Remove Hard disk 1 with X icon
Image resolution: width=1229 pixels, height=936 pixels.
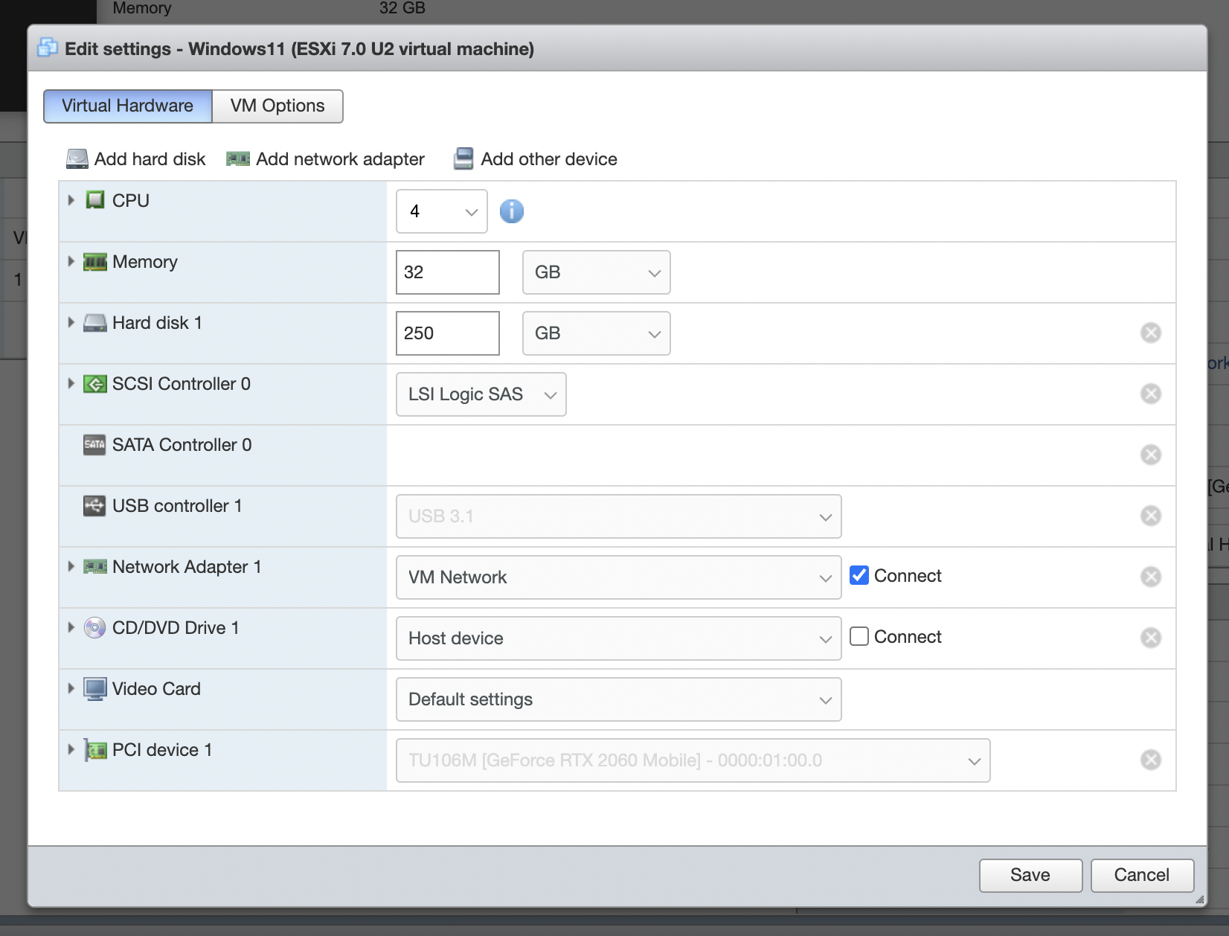pyautogui.click(x=1150, y=333)
